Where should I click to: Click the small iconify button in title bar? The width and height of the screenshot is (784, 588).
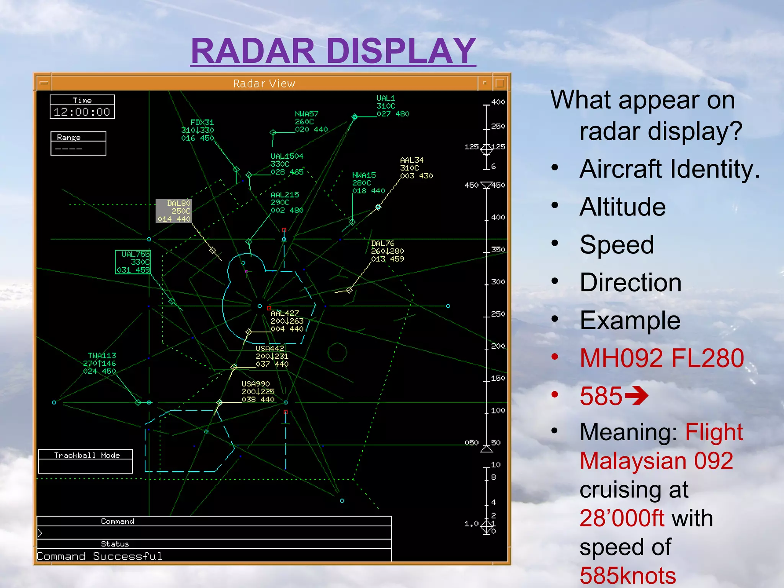point(485,83)
